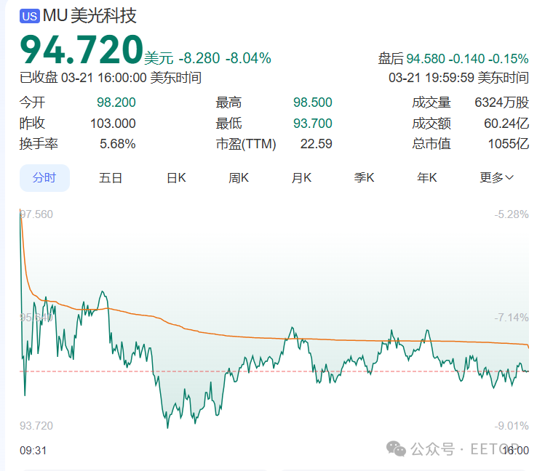Open the 季K quarterly candlestick tab
This screenshot has height=471, width=537.
pos(364,178)
